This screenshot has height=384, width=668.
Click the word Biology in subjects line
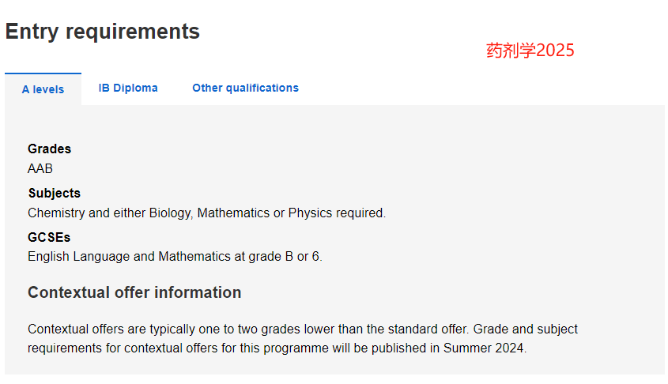point(171,213)
